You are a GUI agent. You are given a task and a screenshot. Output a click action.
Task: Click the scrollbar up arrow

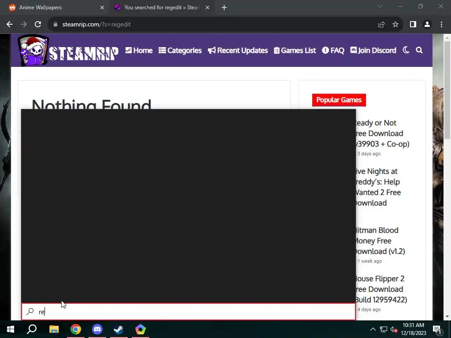(447, 37)
